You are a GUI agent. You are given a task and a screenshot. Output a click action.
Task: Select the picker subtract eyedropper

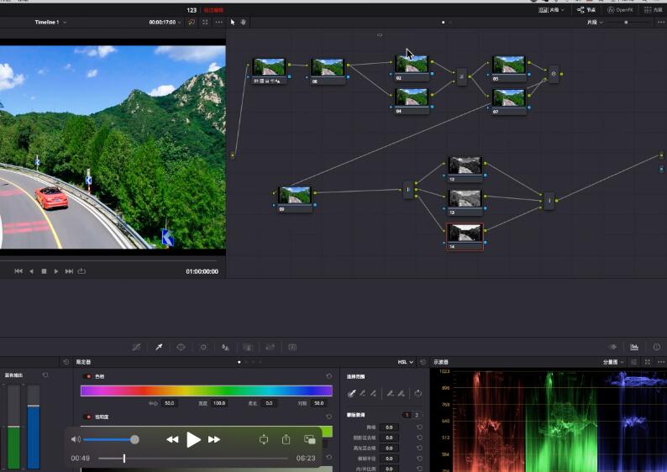[x=362, y=393]
